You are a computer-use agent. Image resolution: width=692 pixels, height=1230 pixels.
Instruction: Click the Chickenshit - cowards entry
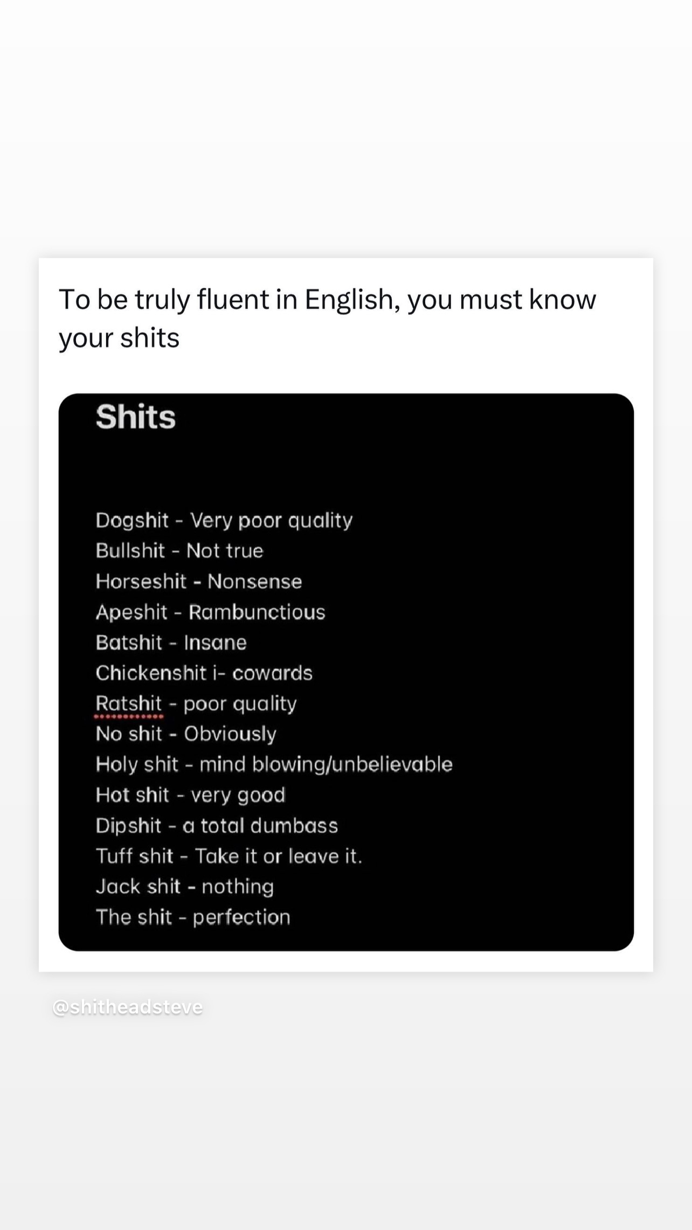point(204,673)
